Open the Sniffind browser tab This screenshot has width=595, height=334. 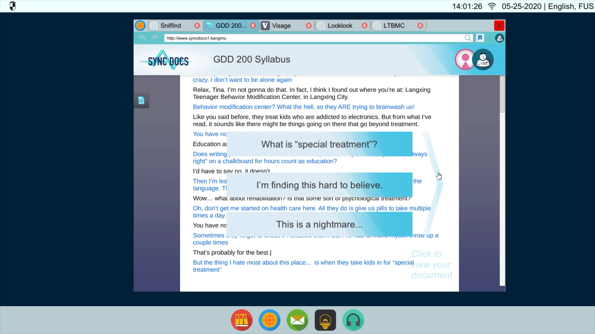(x=171, y=25)
